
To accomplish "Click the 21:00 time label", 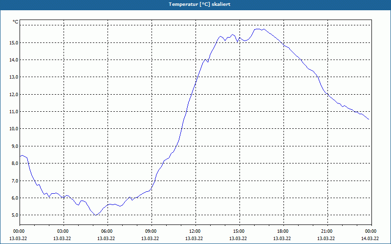I will (327, 231).
